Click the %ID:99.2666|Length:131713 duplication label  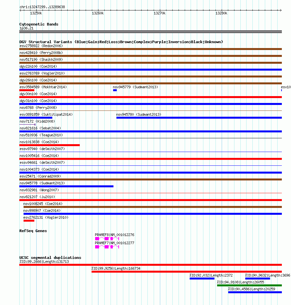click(x=44, y=262)
